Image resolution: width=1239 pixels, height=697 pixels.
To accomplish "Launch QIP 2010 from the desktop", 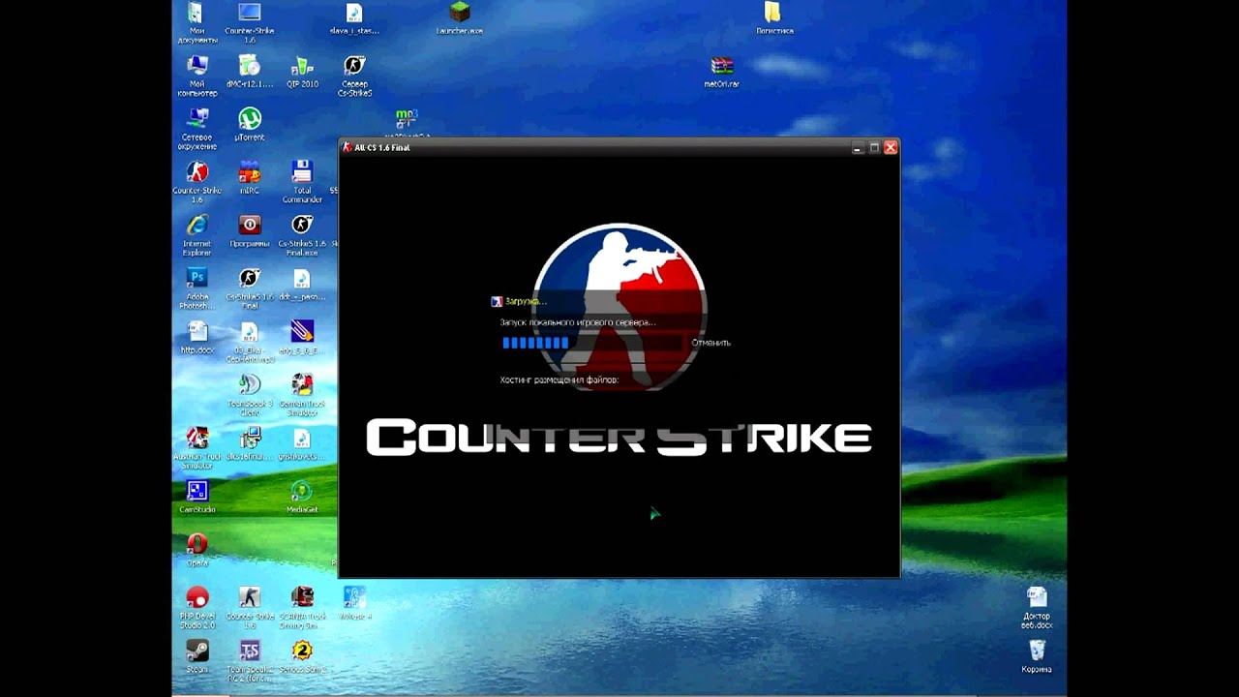I will (x=302, y=73).
